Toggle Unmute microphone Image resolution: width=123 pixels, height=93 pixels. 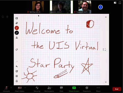click(x=6, y=89)
